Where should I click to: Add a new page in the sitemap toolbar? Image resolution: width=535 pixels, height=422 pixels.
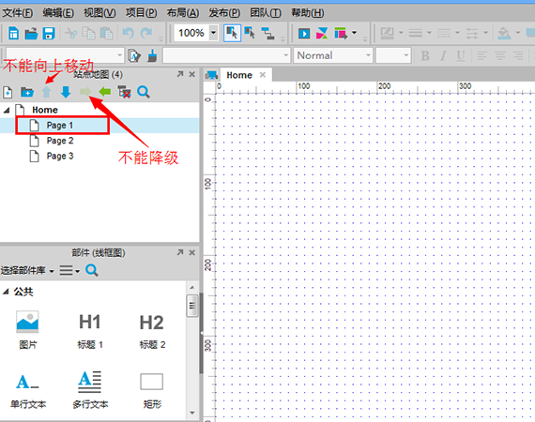click(x=8, y=92)
